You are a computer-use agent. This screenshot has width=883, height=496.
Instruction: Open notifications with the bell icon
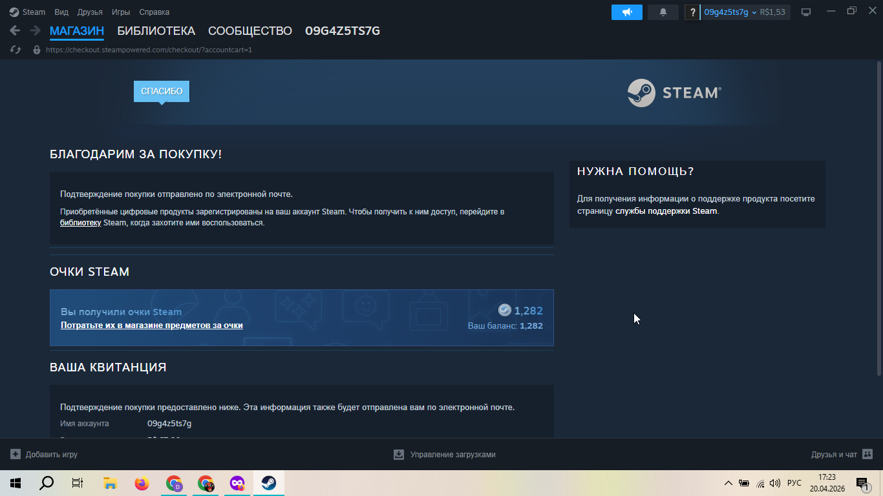pos(663,12)
